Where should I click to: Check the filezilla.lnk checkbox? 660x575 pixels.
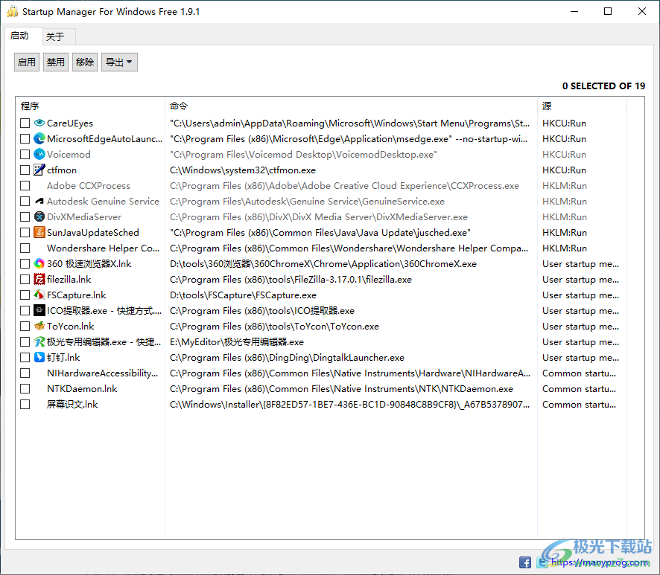[x=25, y=279]
